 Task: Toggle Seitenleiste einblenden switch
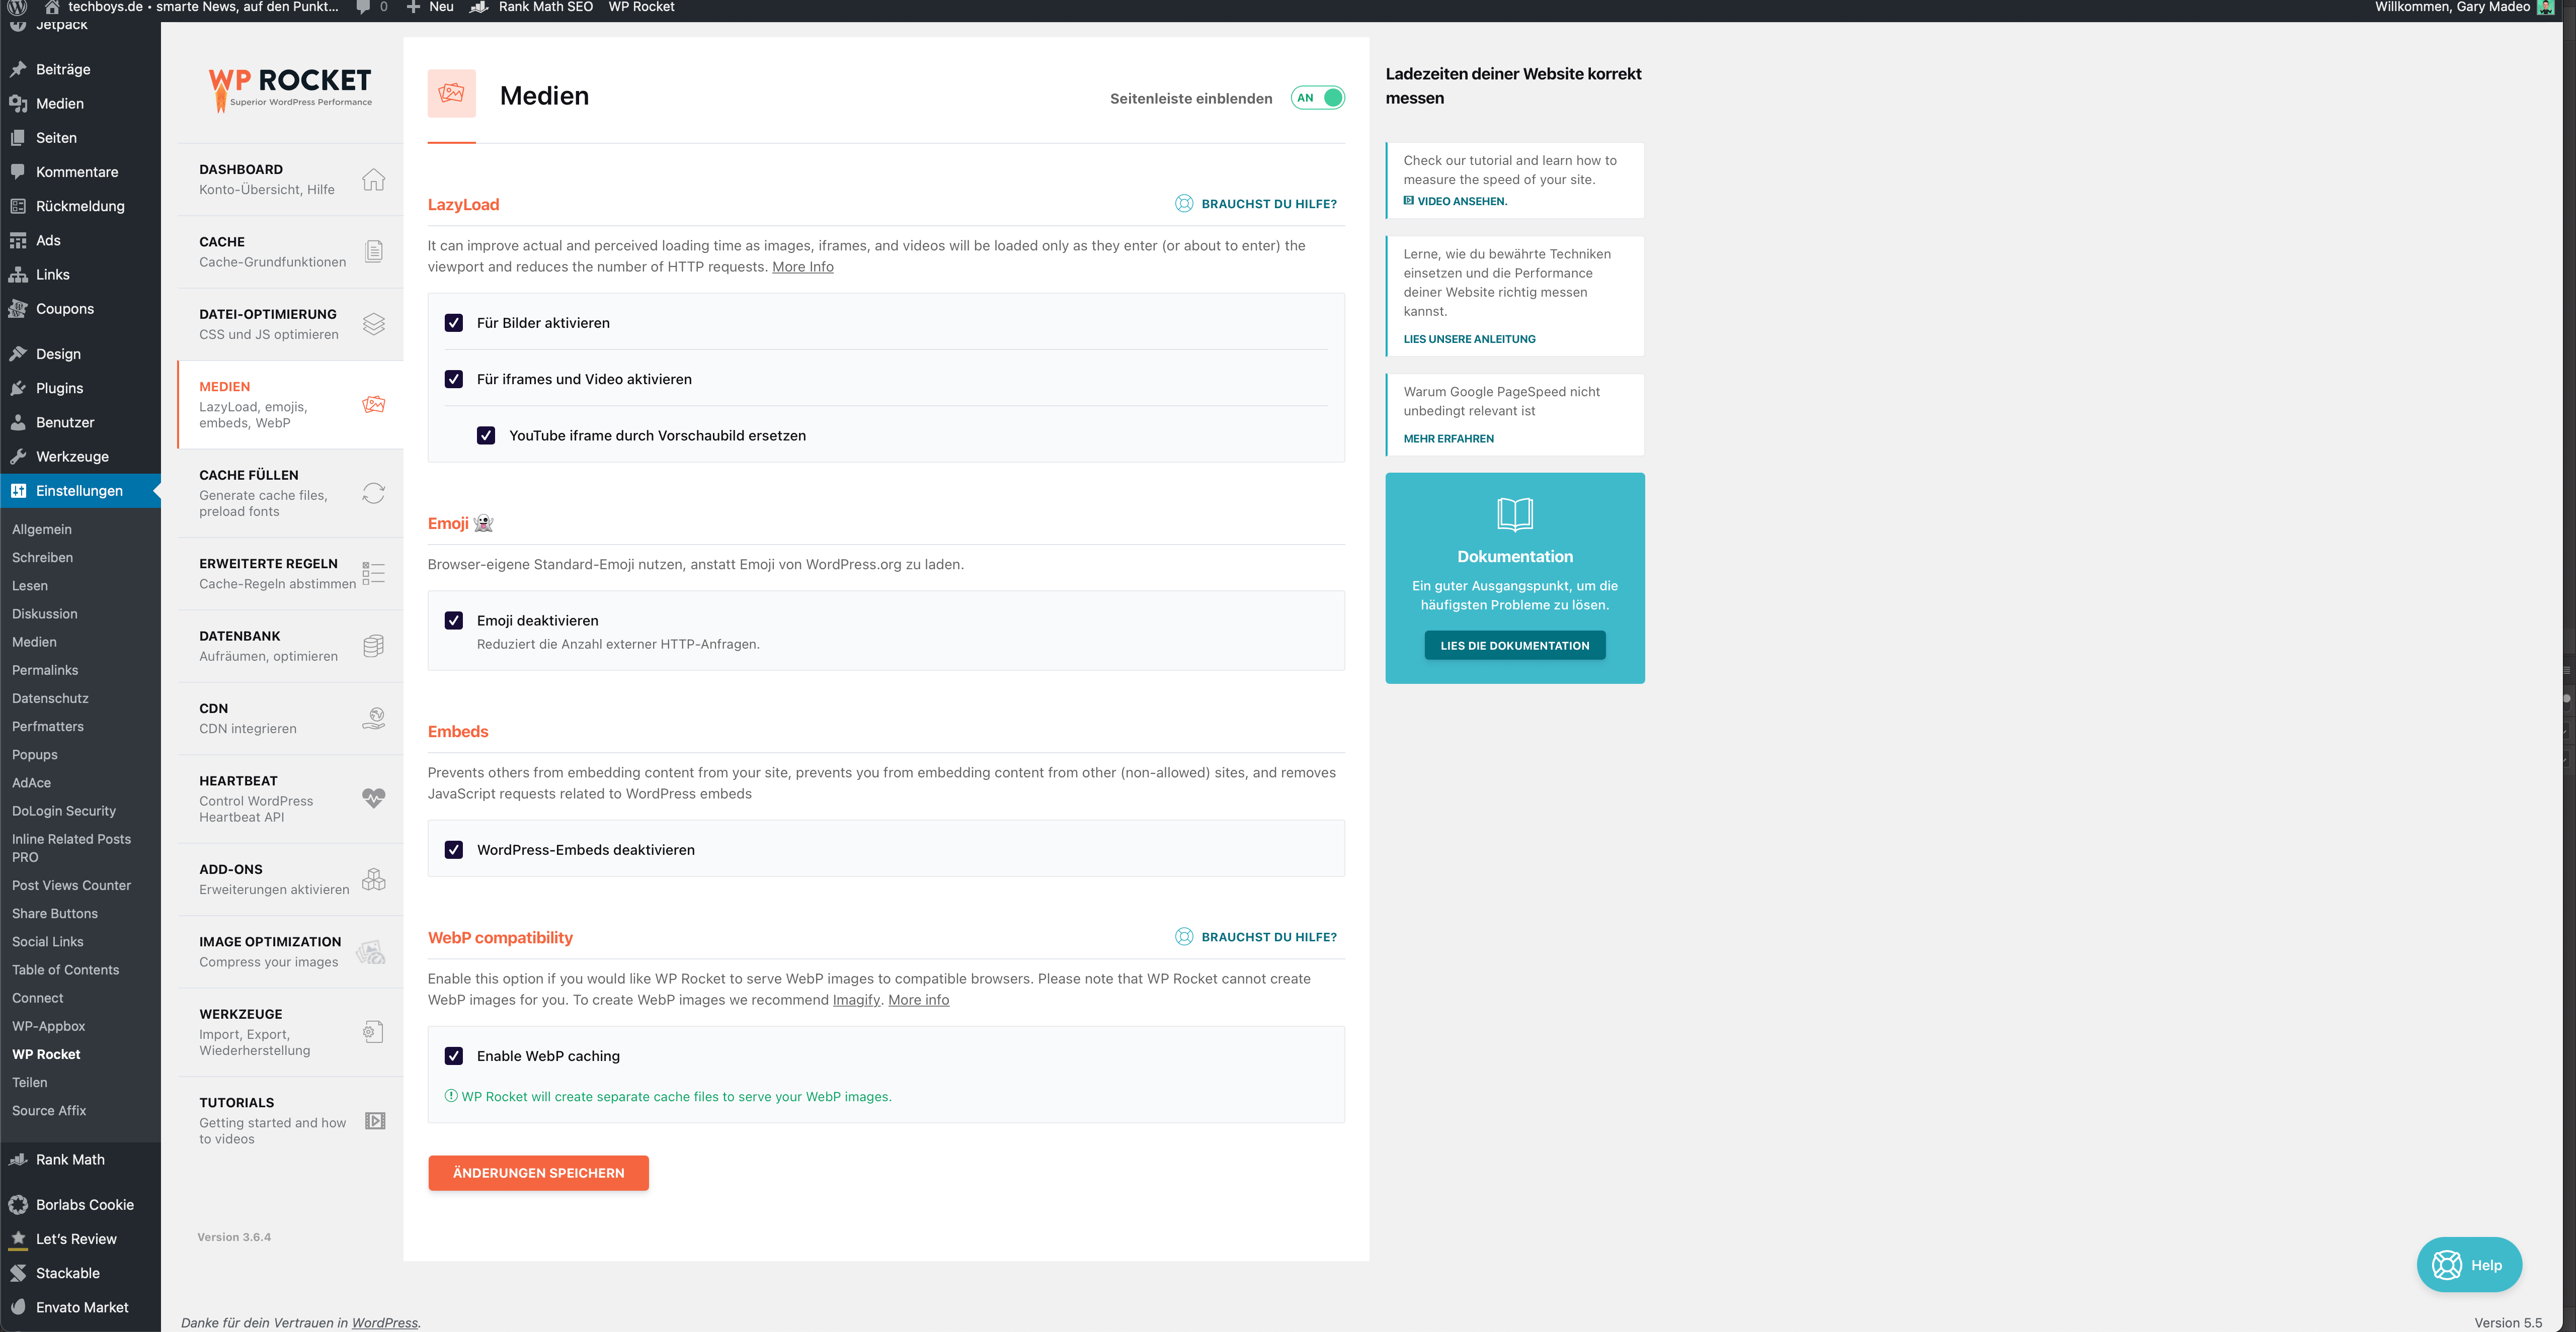(x=1317, y=98)
